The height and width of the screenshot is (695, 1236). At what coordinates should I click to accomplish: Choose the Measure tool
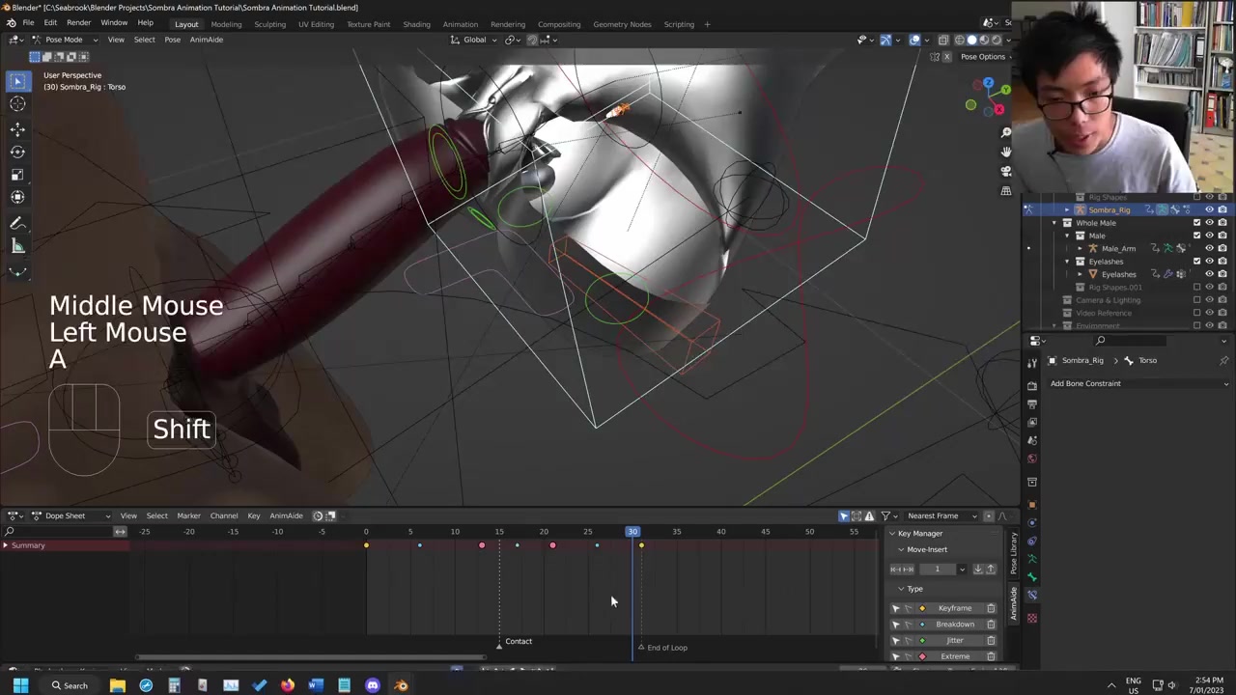click(17, 246)
